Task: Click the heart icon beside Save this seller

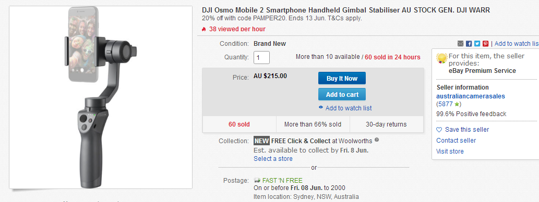Action: (x=439, y=130)
